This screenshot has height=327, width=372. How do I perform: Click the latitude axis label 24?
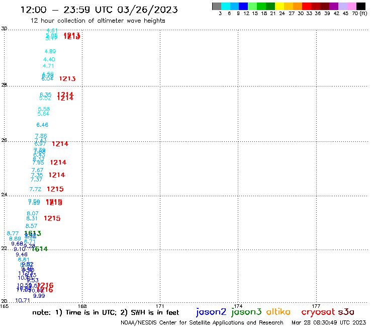pos(4,195)
